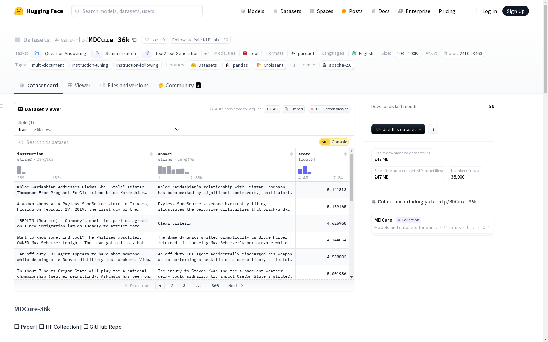548x342 pixels.
Task: Open Datasets in top navigation
Action: (x=287, y=11)
